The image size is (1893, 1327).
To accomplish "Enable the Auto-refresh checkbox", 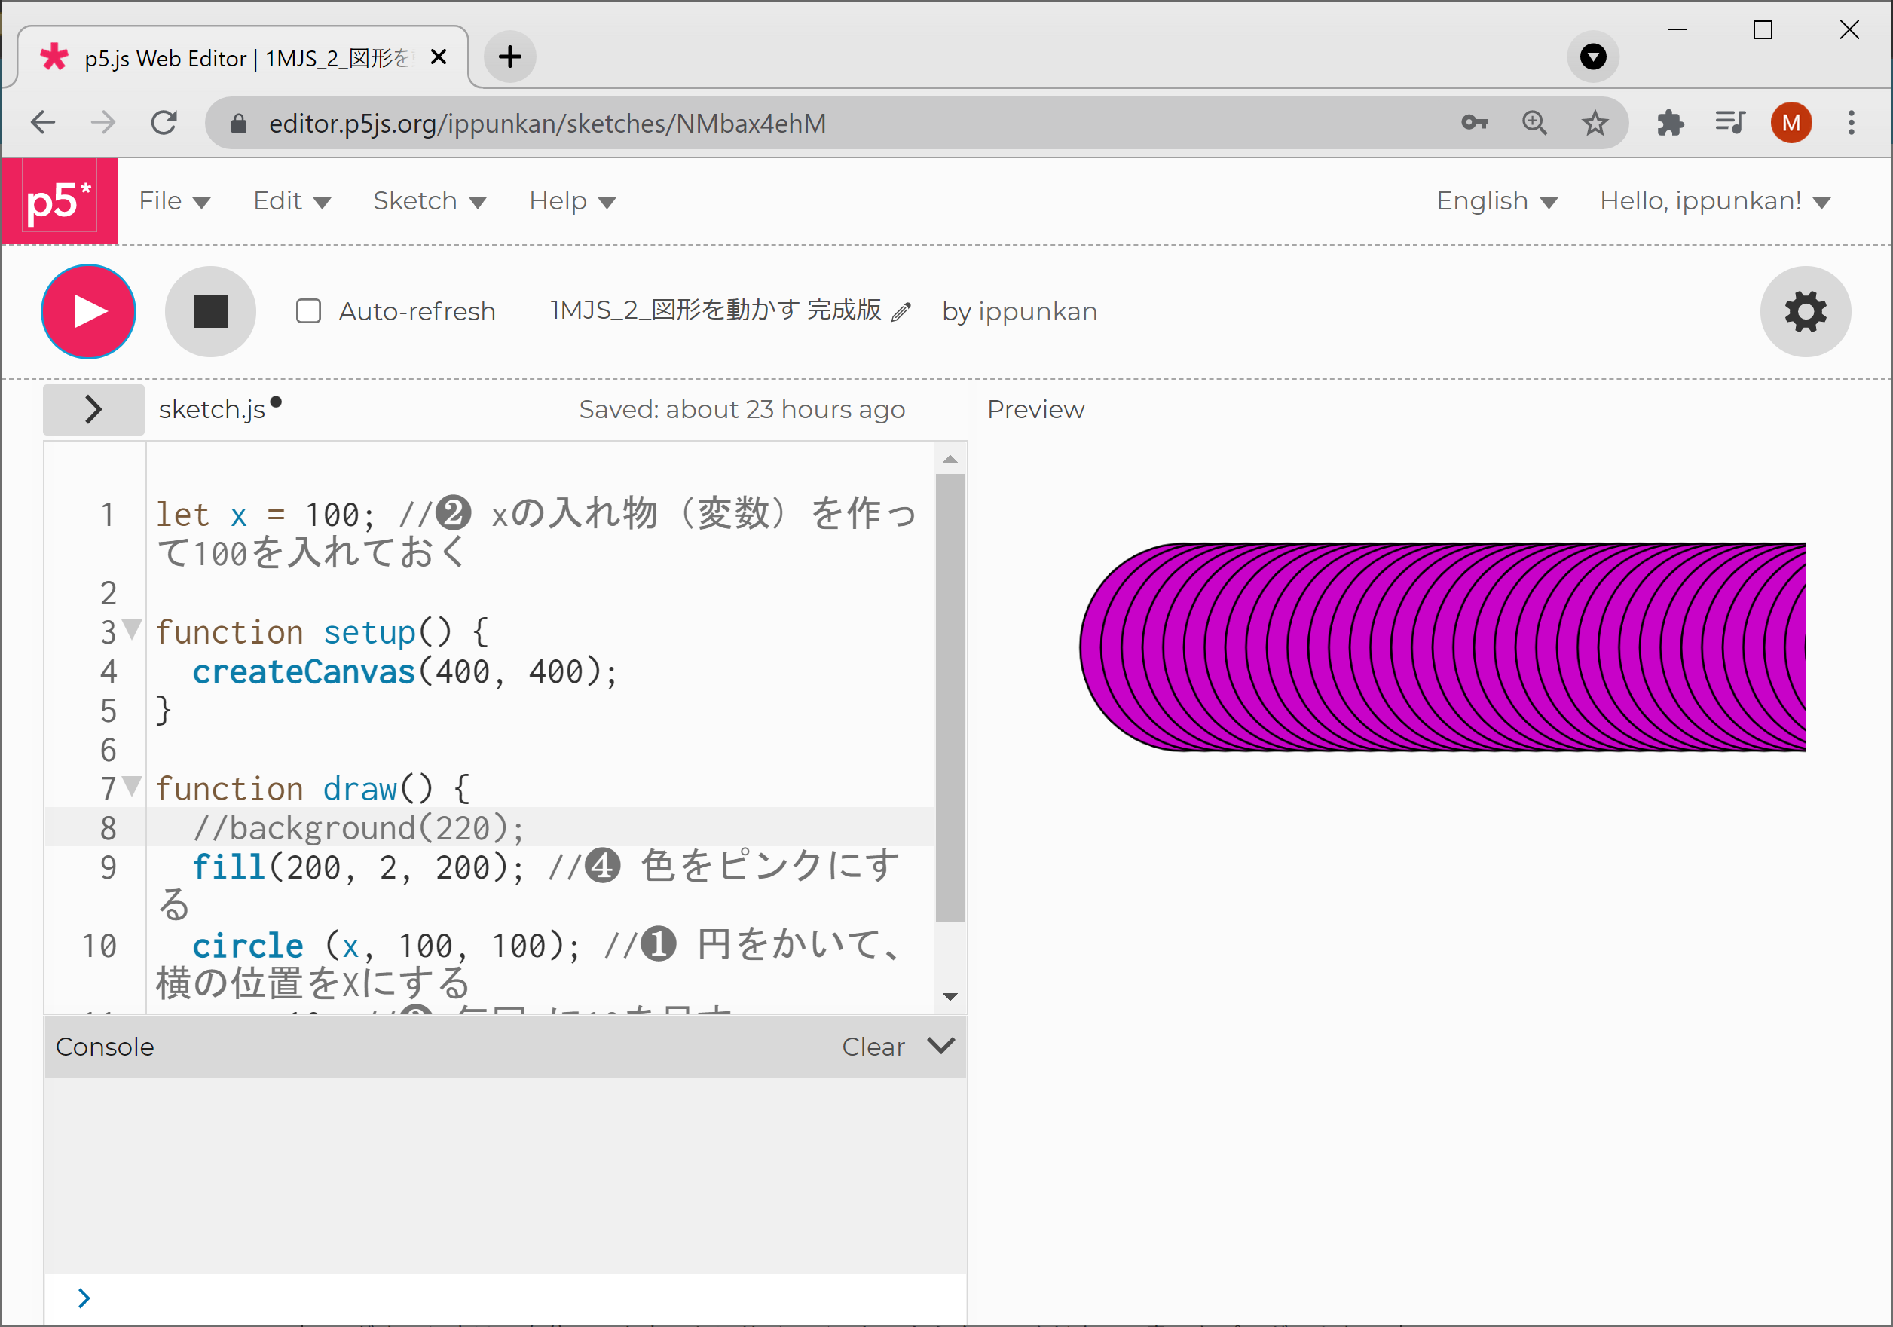I will point(308,311).
